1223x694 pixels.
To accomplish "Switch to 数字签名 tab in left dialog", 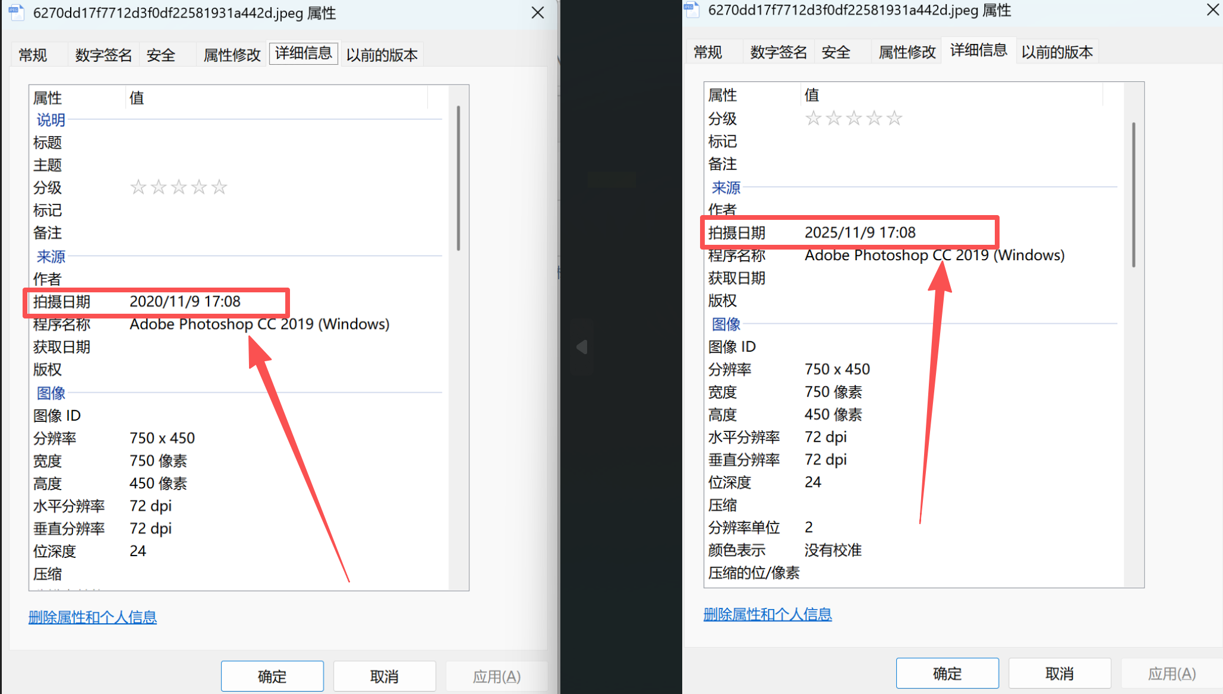I will 103,55.
